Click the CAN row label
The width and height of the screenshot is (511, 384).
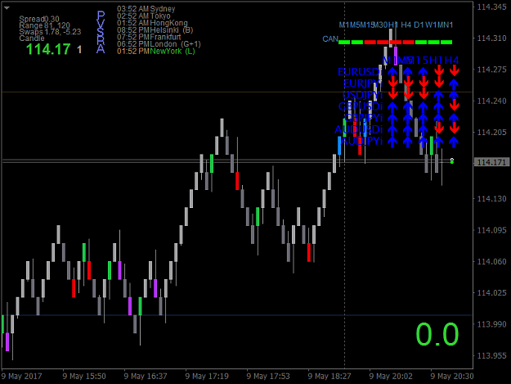330,39
